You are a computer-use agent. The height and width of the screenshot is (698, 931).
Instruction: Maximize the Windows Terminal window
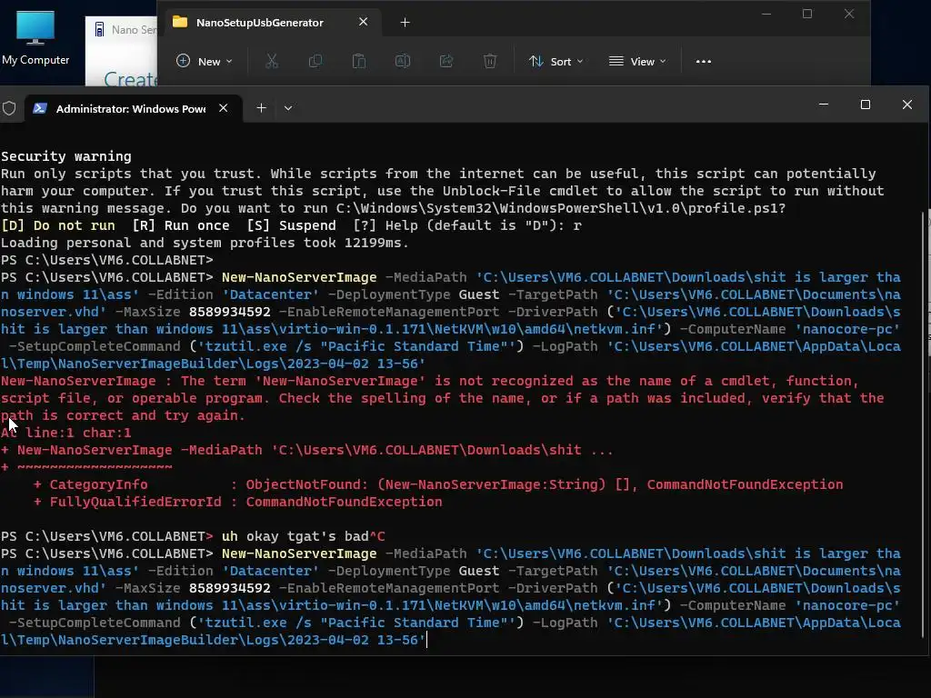[866, 105]
